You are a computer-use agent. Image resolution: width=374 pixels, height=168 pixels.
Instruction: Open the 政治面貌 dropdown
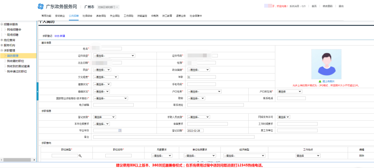pos(198,70)
